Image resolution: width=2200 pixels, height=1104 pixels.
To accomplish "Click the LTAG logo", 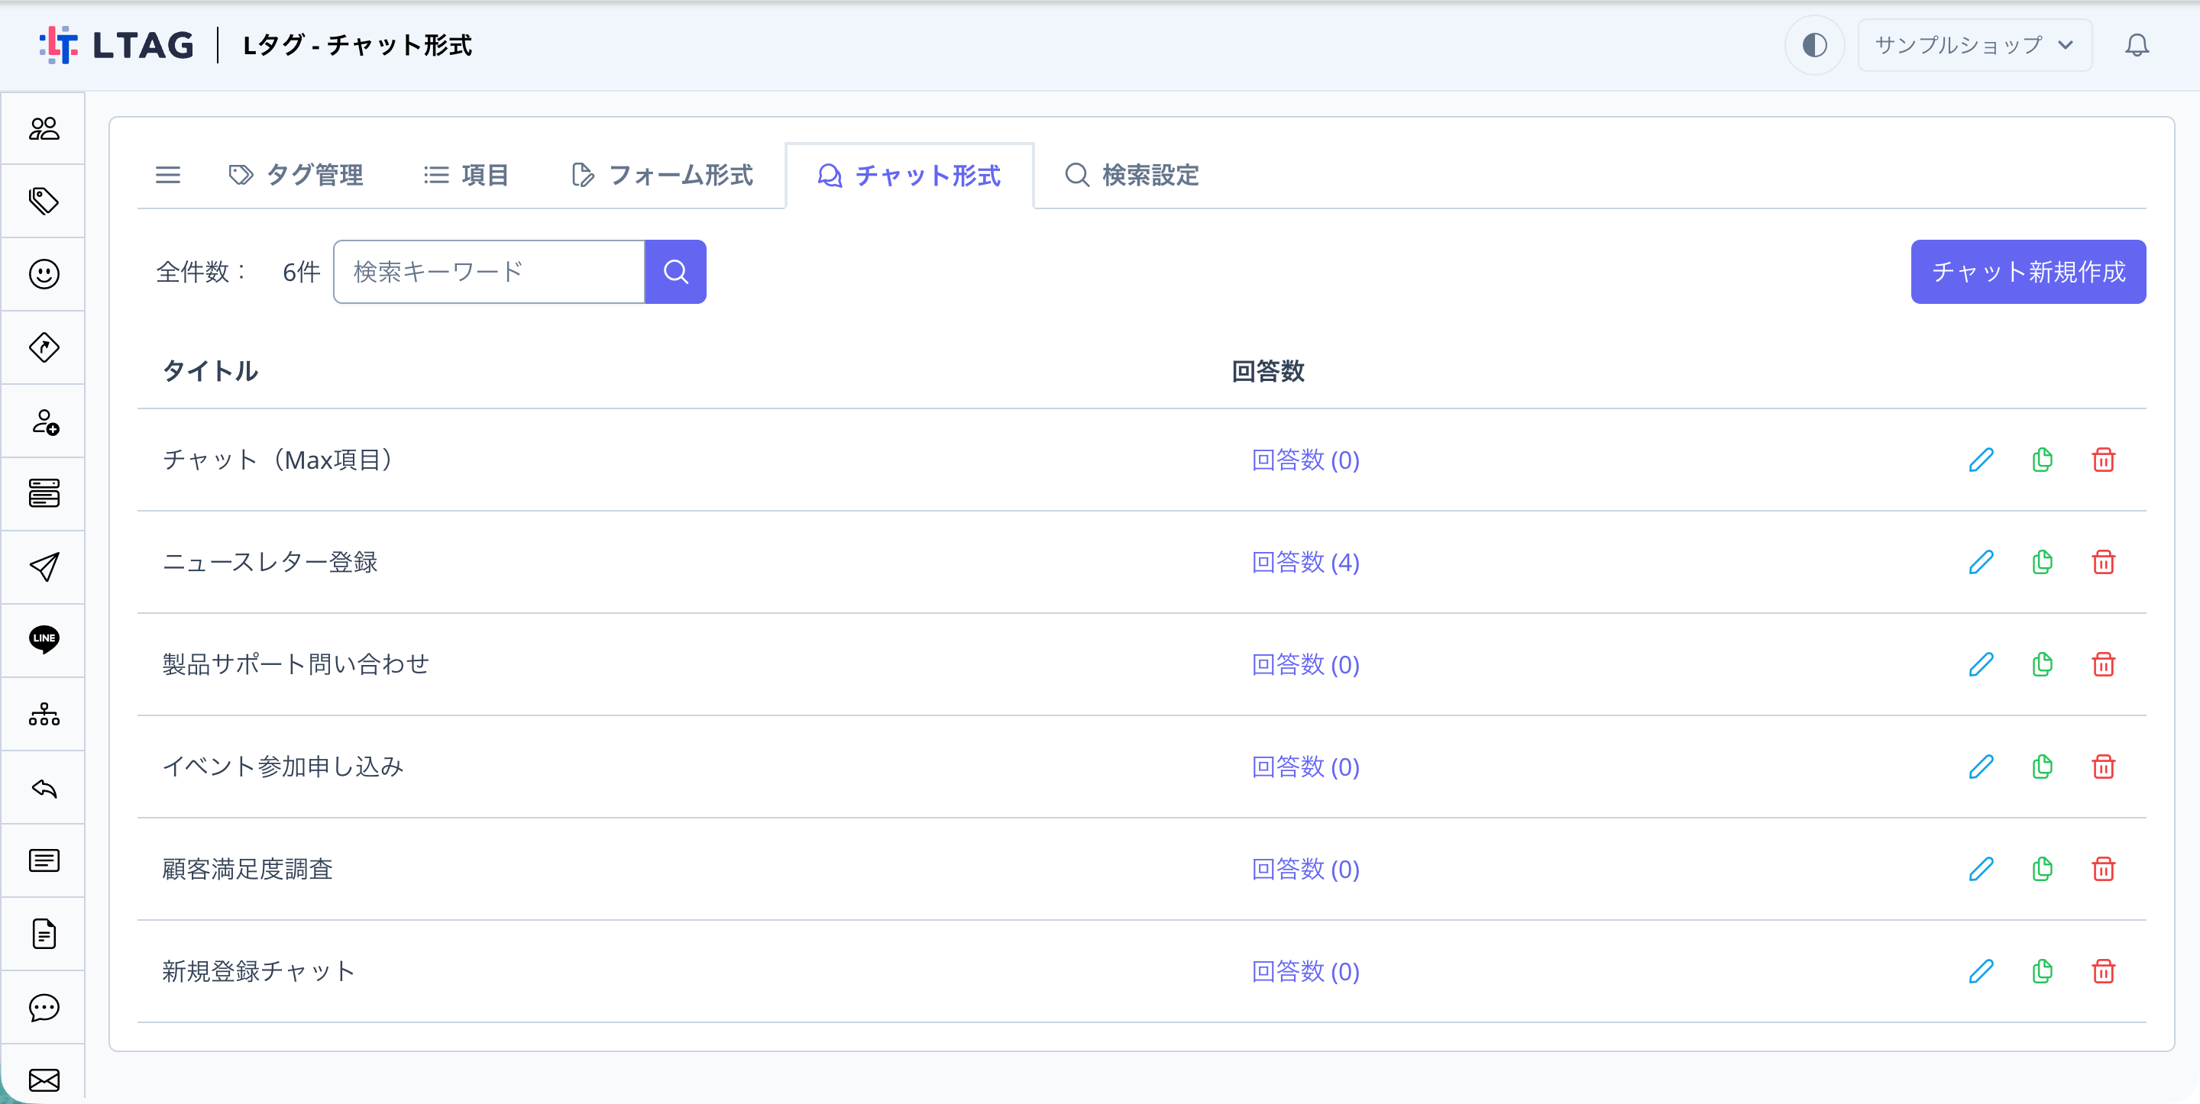I will [116, 44].
